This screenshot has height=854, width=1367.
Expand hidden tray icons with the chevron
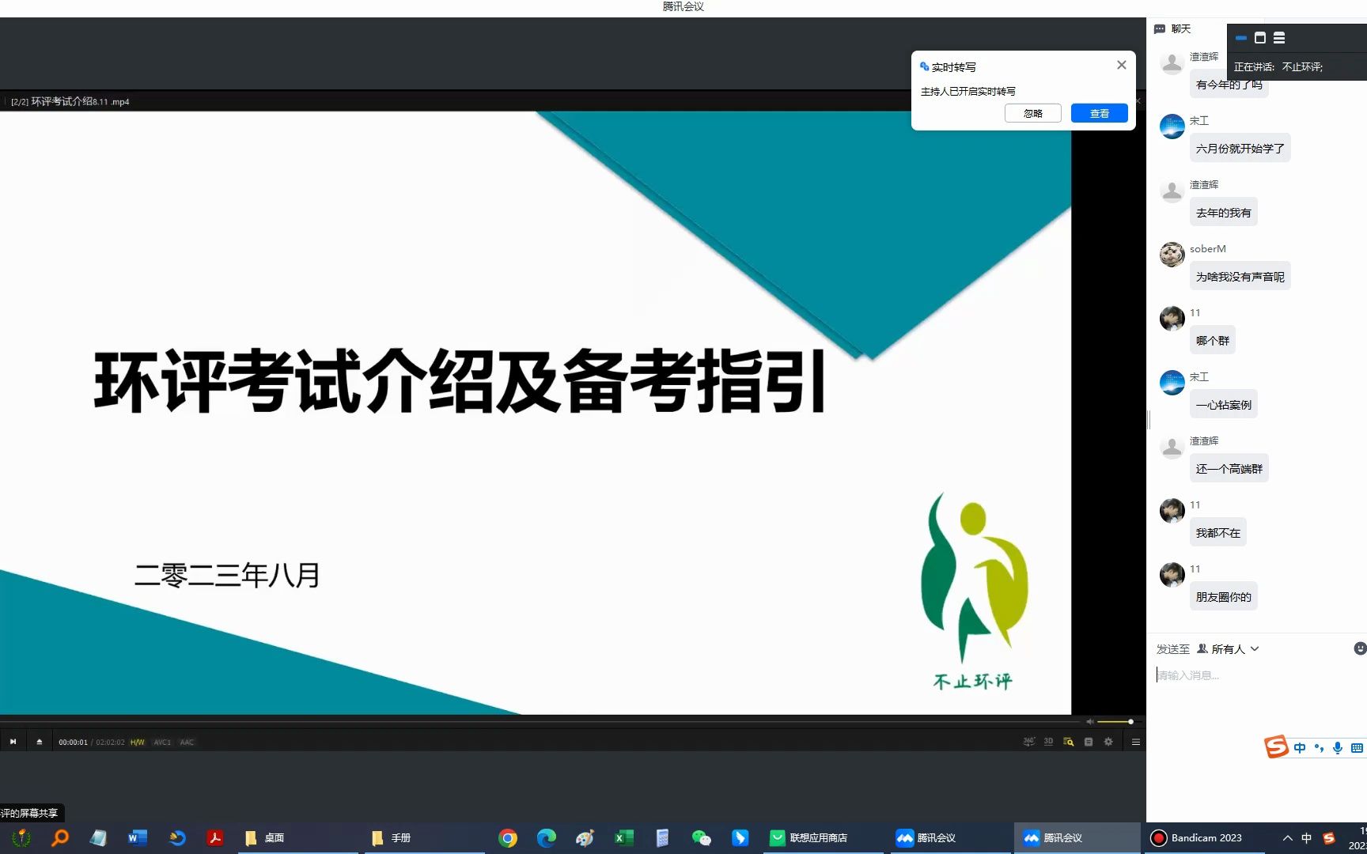1287,837
